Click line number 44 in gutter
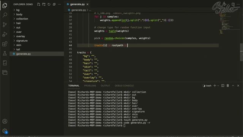This screenshot has height=137, width=243. pos(70,45)
